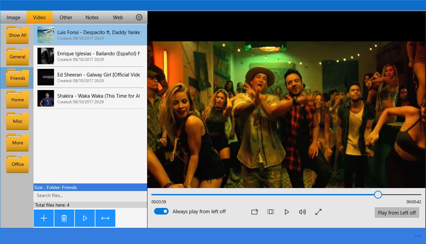Click the add file plus icon
Image resolution: width=426 pixels, height=244 pixels.
[44, 218]
